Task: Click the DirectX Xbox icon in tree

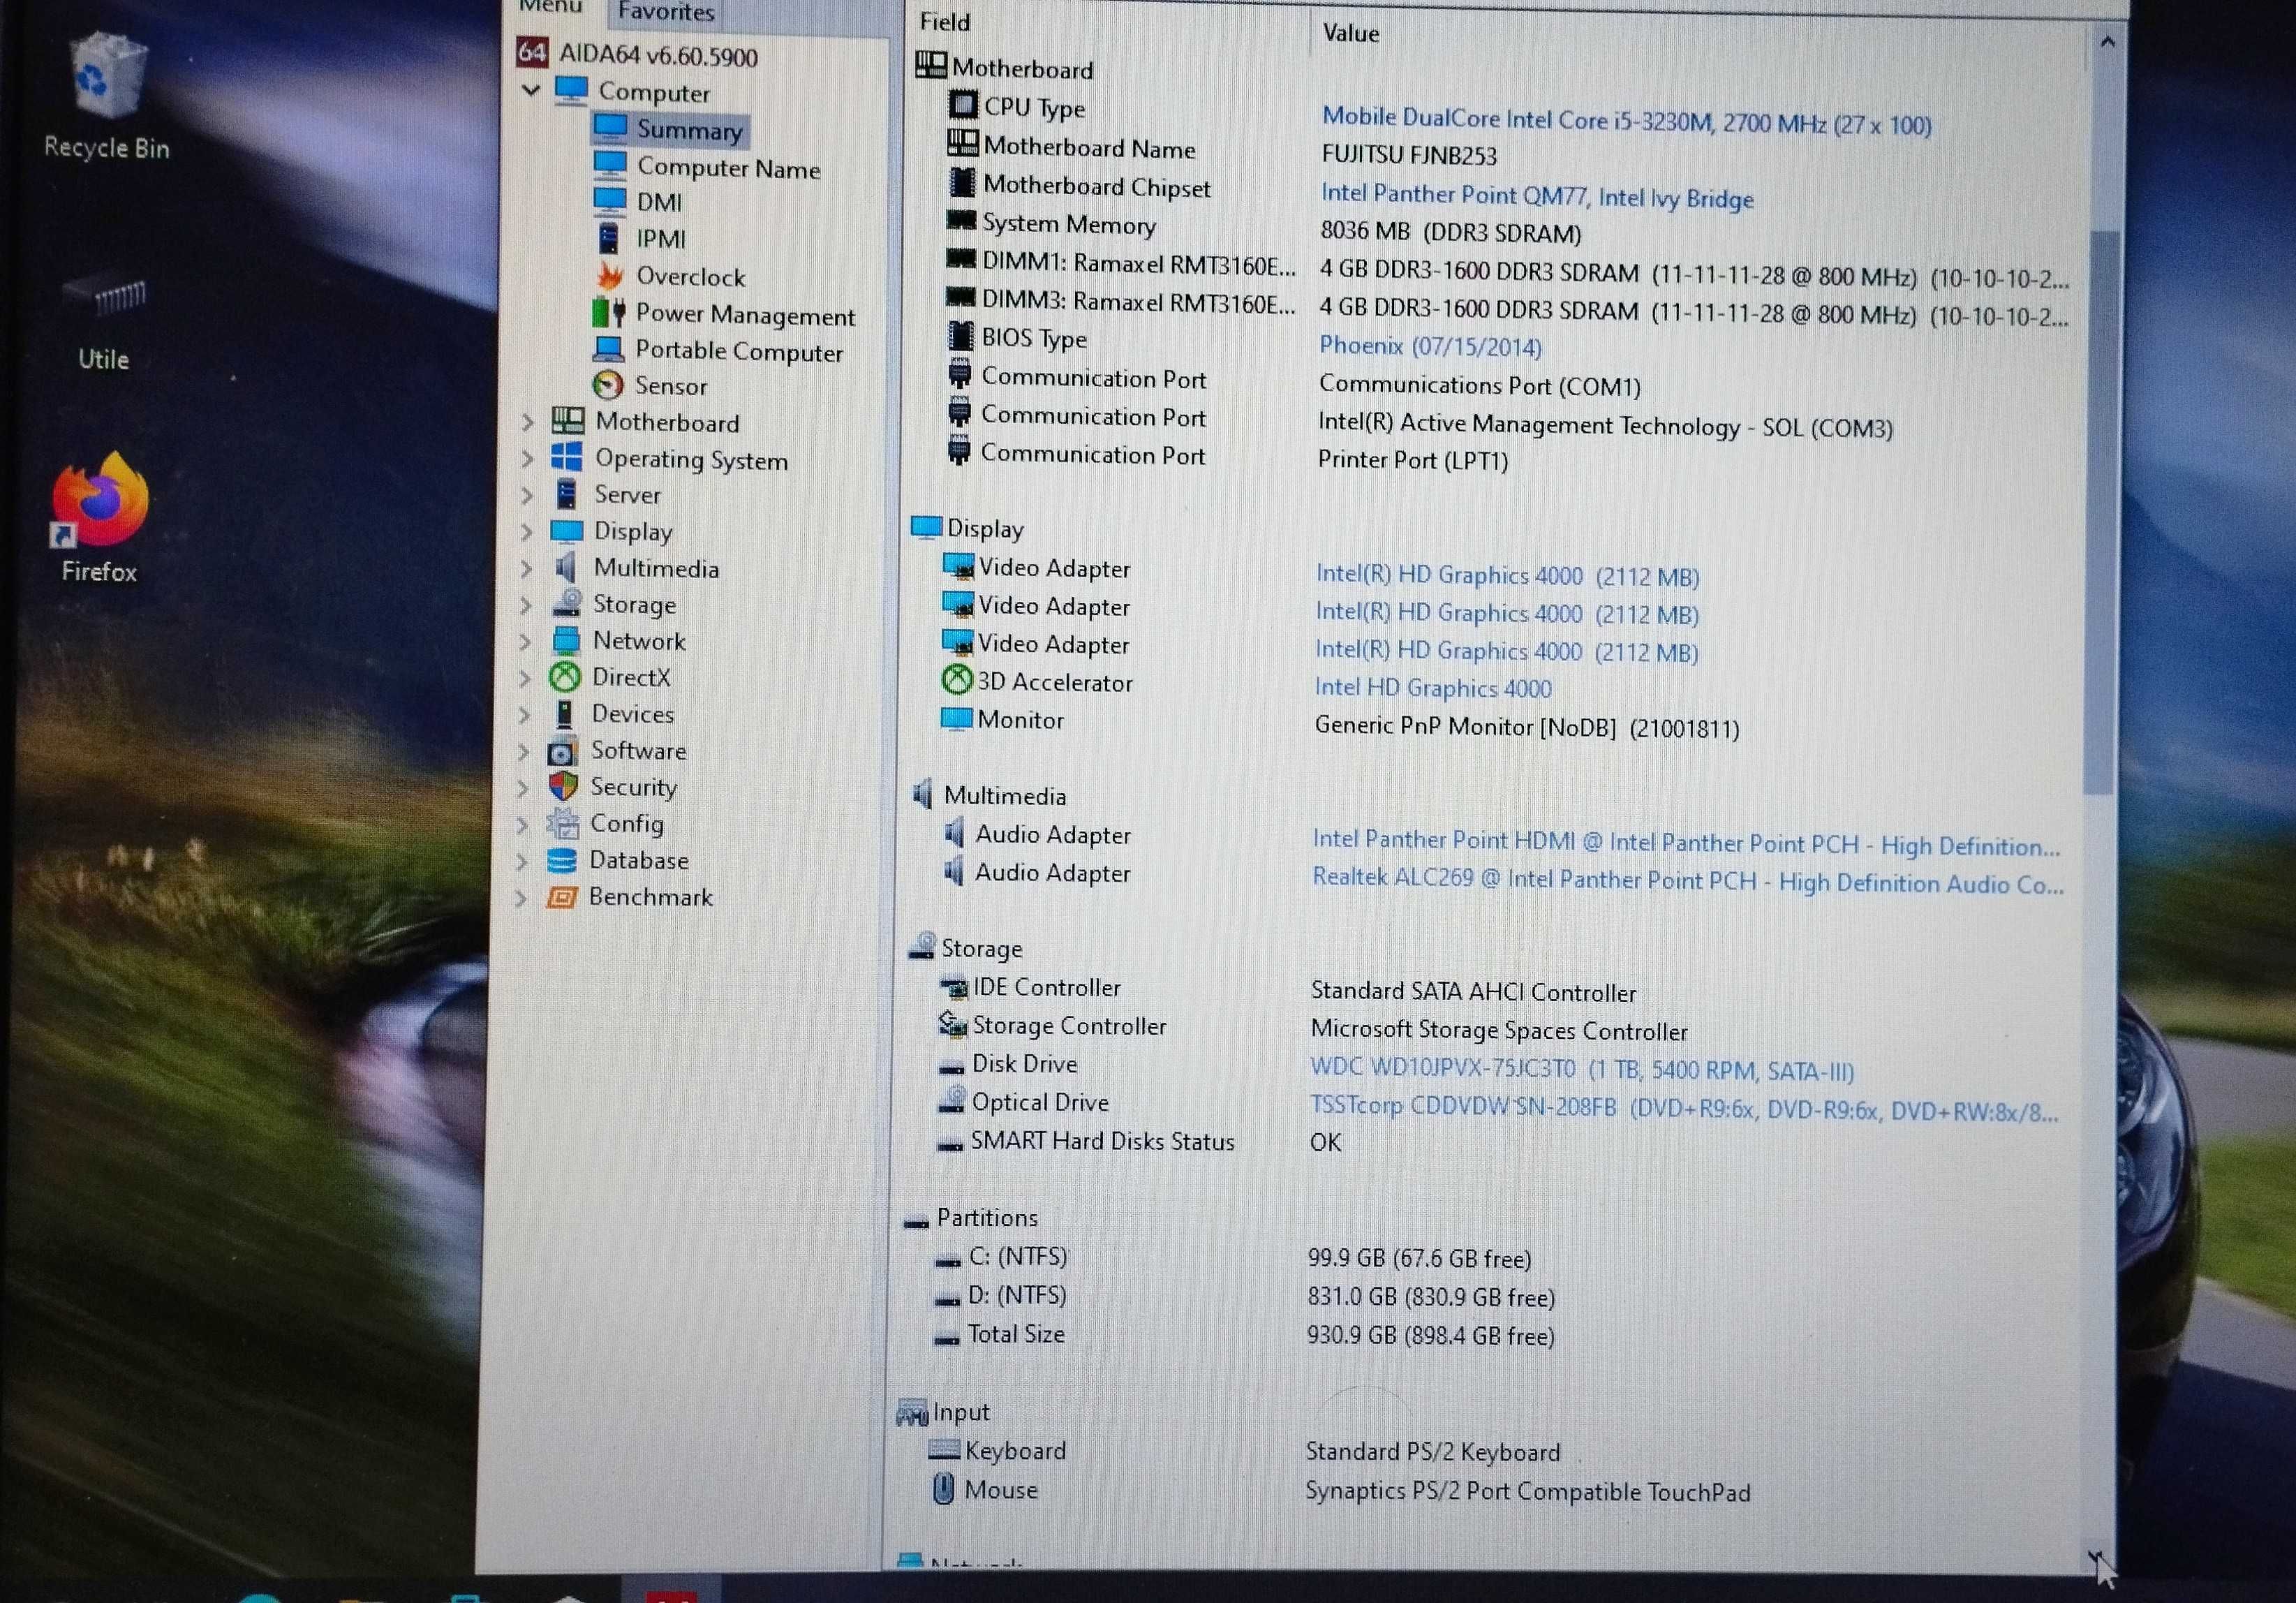Action: [565, 677]
